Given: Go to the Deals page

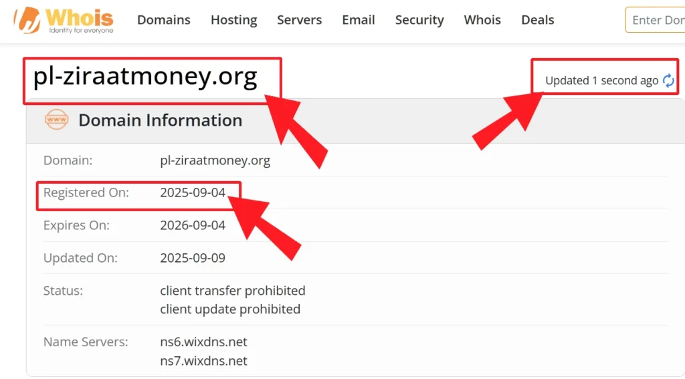Looking at the screenshot, I should click(537, 20).
